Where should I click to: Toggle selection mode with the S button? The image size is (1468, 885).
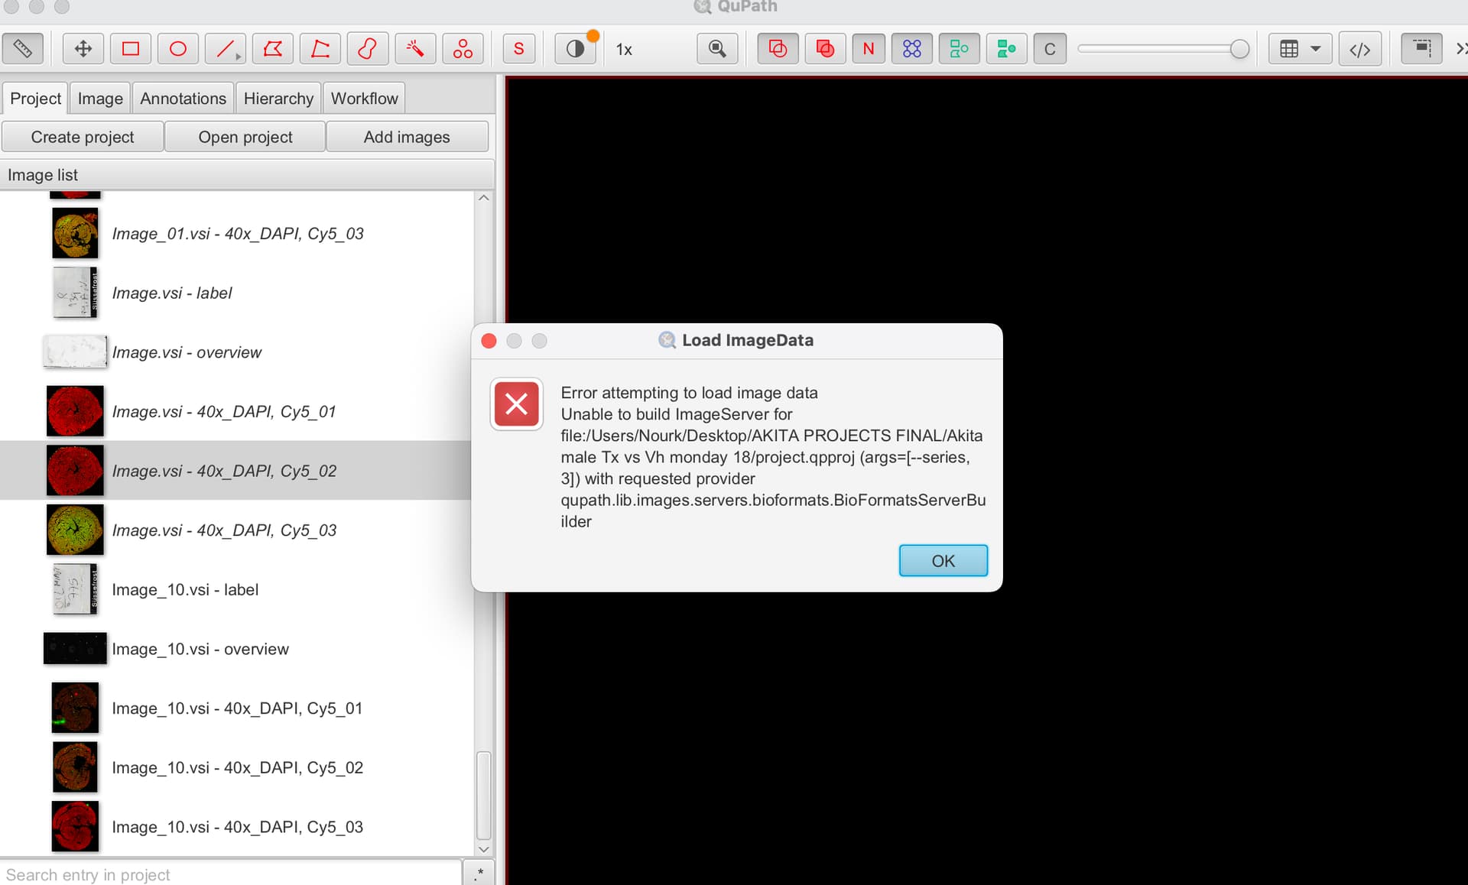pyautogui.click(x=519, y=48)
